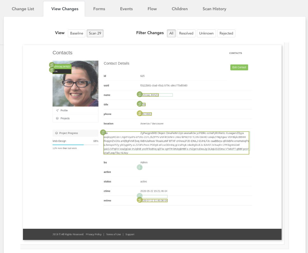Viewport: 308px width, 253px height.
Task: Switch to the Events tab
Action: point(126,9)
